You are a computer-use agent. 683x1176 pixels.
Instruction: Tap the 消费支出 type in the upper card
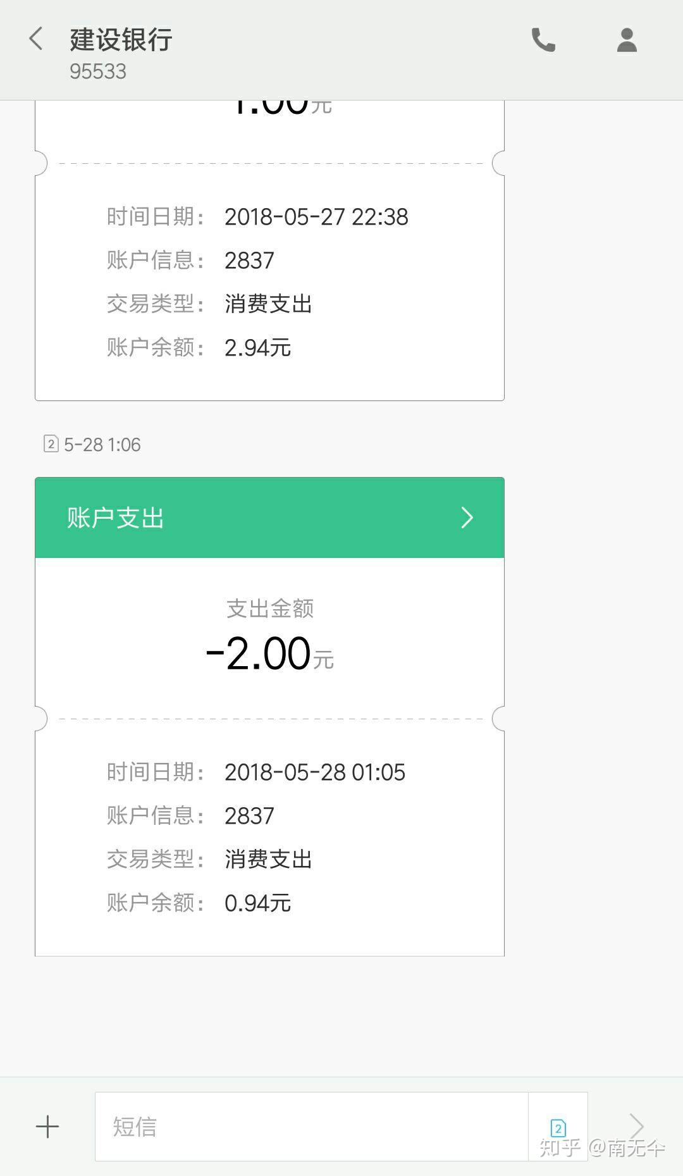tap(268, 304)
